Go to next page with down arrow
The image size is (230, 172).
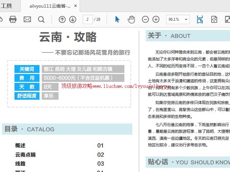pos(73,19)
